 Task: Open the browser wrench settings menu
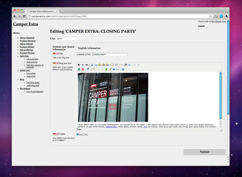click(227, 16)
